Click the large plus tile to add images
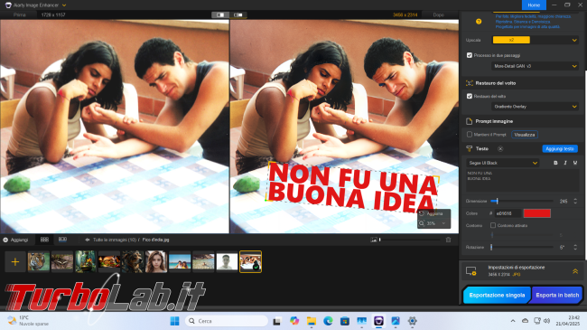587x330 pixels. (x=15, y=262)
